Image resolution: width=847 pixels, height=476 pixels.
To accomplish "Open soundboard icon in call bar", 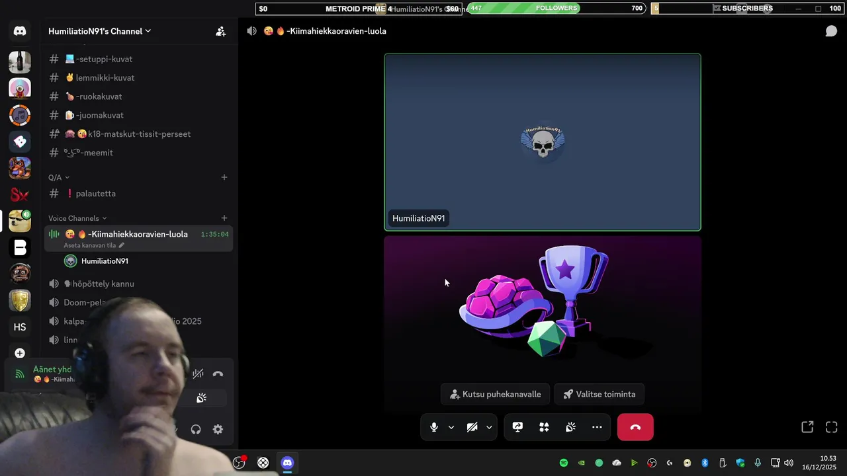I will point(570,427).
